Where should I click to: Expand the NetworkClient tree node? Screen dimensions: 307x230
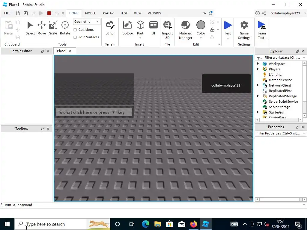click(x=258, y=85)
